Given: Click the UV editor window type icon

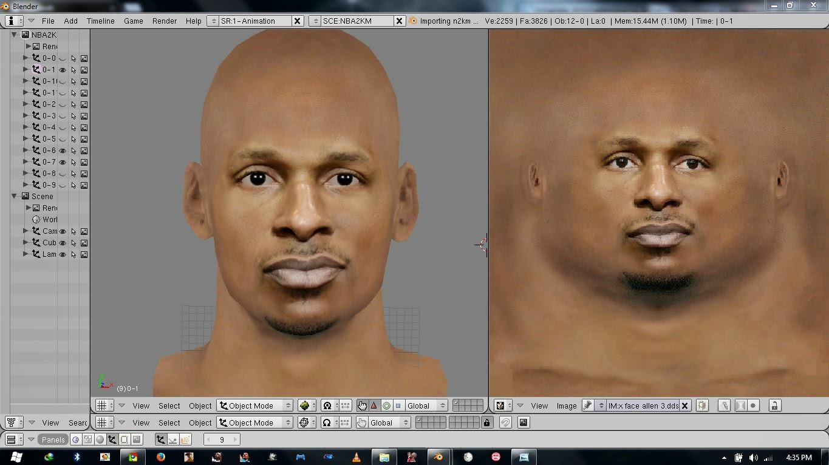Looking at the screenshot, I should click(503, 406).
